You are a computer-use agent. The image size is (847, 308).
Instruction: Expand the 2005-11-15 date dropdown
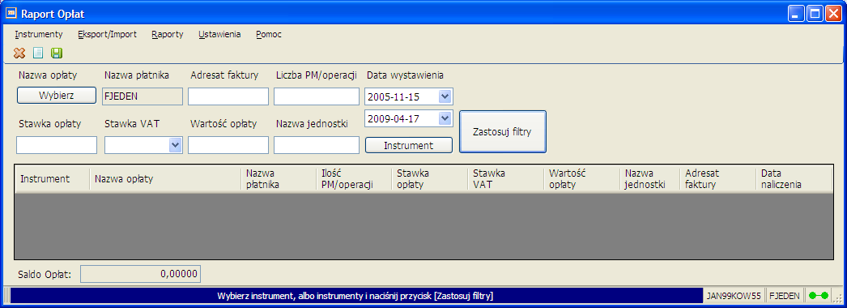(x=445, y=96)
